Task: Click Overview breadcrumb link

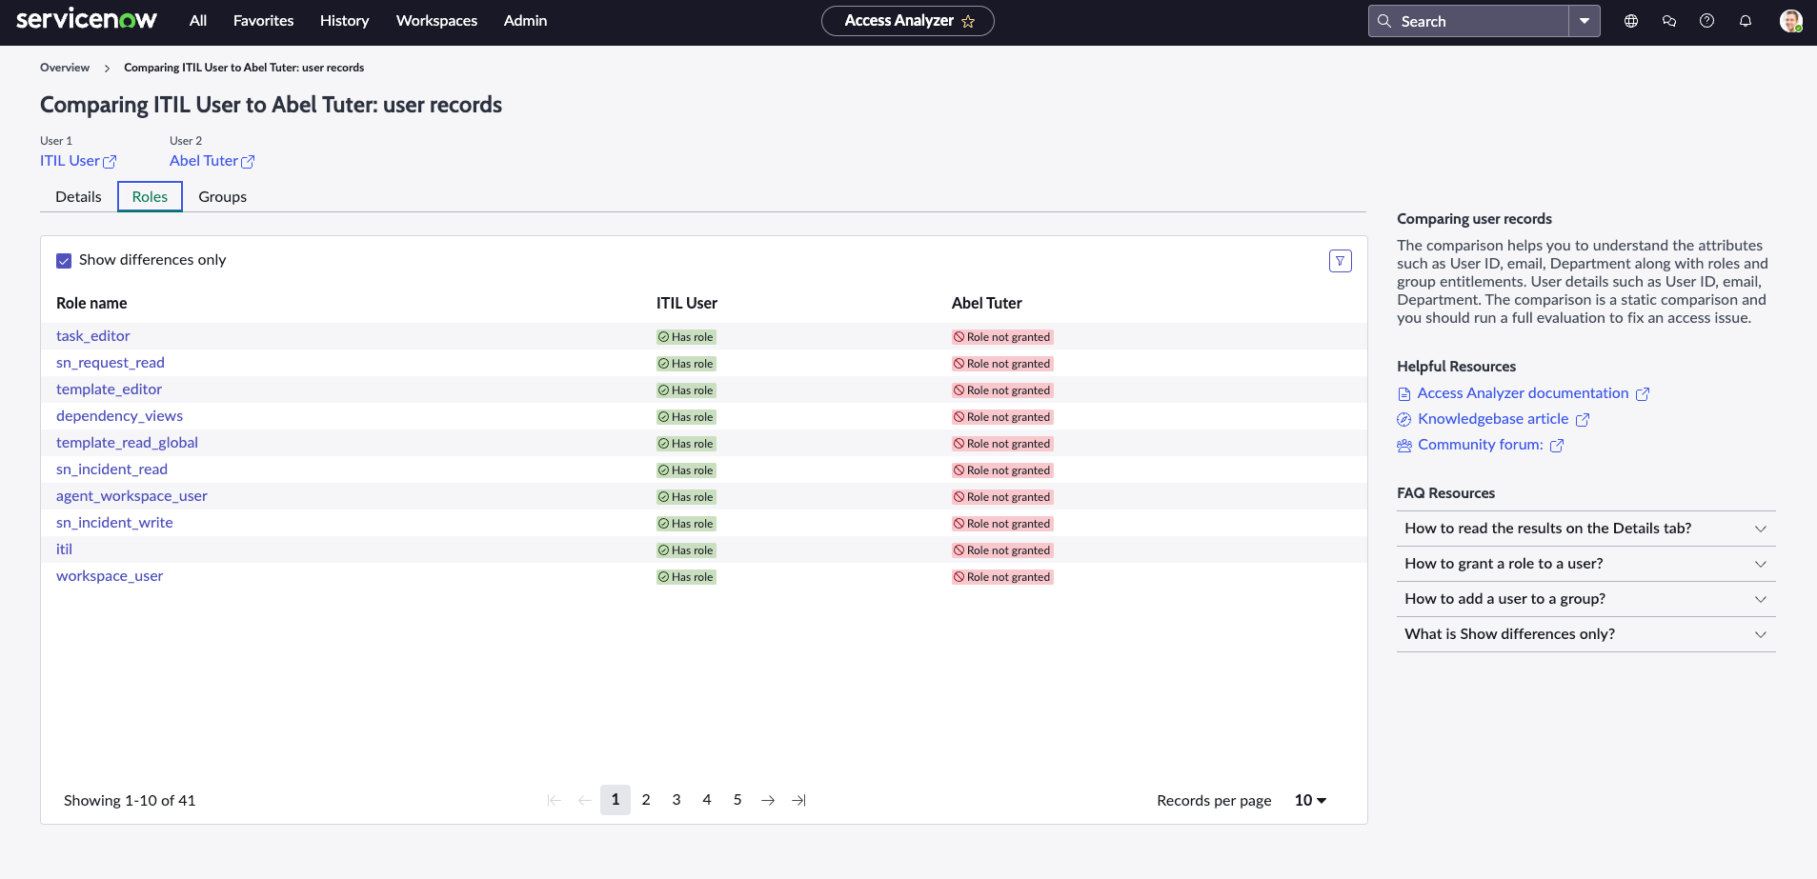Action: [x=65, y=68]
